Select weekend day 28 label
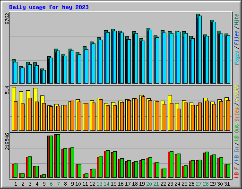 coord(206,184)
